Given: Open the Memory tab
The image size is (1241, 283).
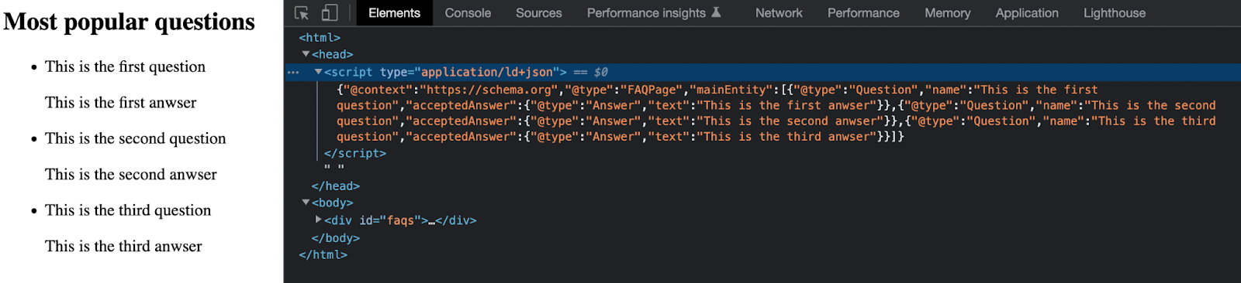Looking at the screenshot, I should click(x=948, y=13).
